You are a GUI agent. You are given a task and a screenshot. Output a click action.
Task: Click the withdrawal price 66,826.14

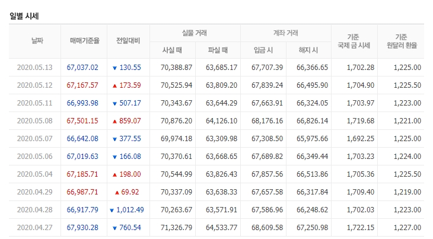tap(313, 121)
